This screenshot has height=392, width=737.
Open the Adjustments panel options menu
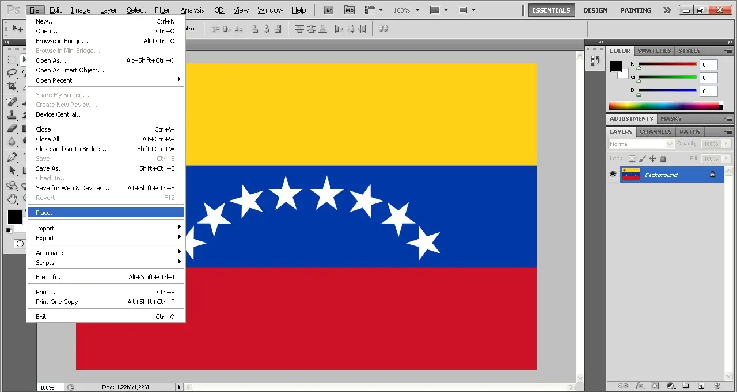[728, 118]
